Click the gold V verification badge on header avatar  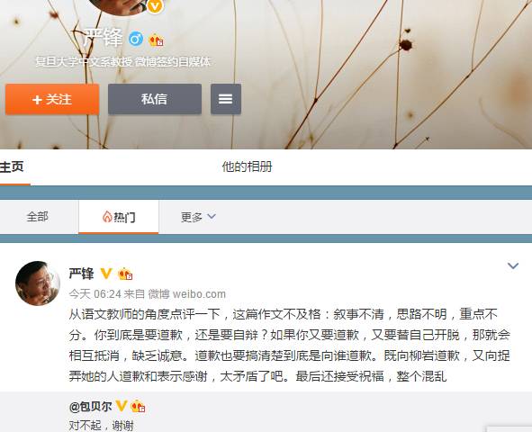point(156,6)
